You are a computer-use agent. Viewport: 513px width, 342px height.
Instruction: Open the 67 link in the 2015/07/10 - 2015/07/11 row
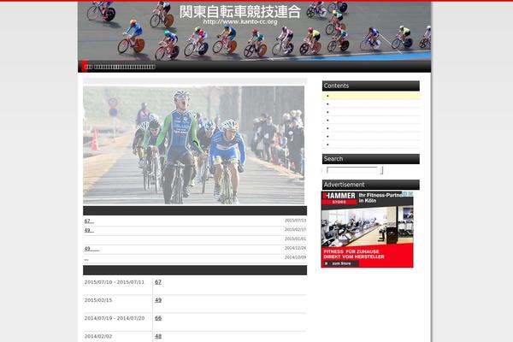pos(158,282)
